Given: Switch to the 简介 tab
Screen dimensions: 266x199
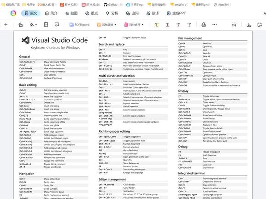Looking at the screenshot, I should click(x=51, y=13).
